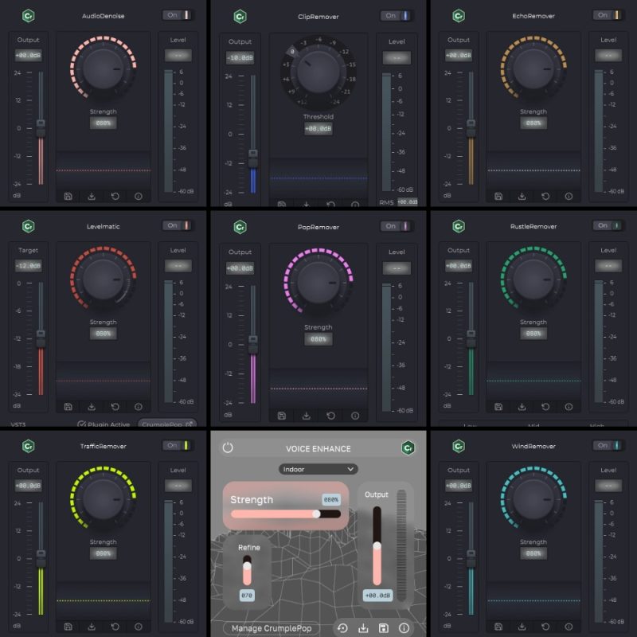Viewport: 637px width, 637px height.
Task: Open the Level display dropdown in PopRemover
Action: pyautogui.click(x=397, y=268)
